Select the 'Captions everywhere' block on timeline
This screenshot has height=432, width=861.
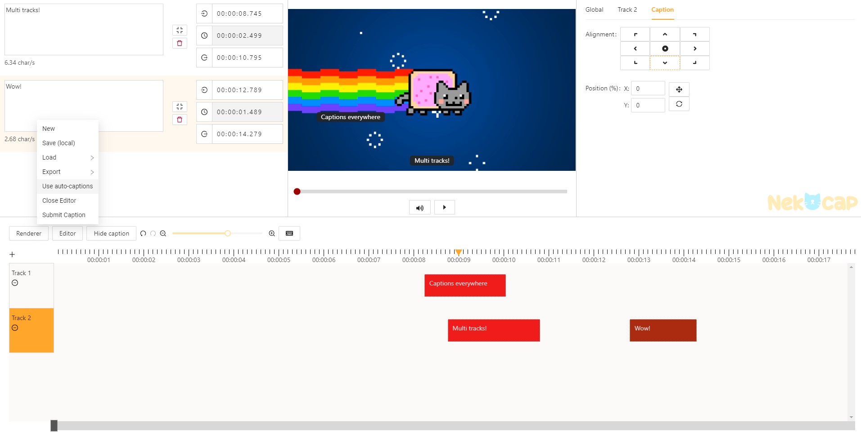[464, 285]
